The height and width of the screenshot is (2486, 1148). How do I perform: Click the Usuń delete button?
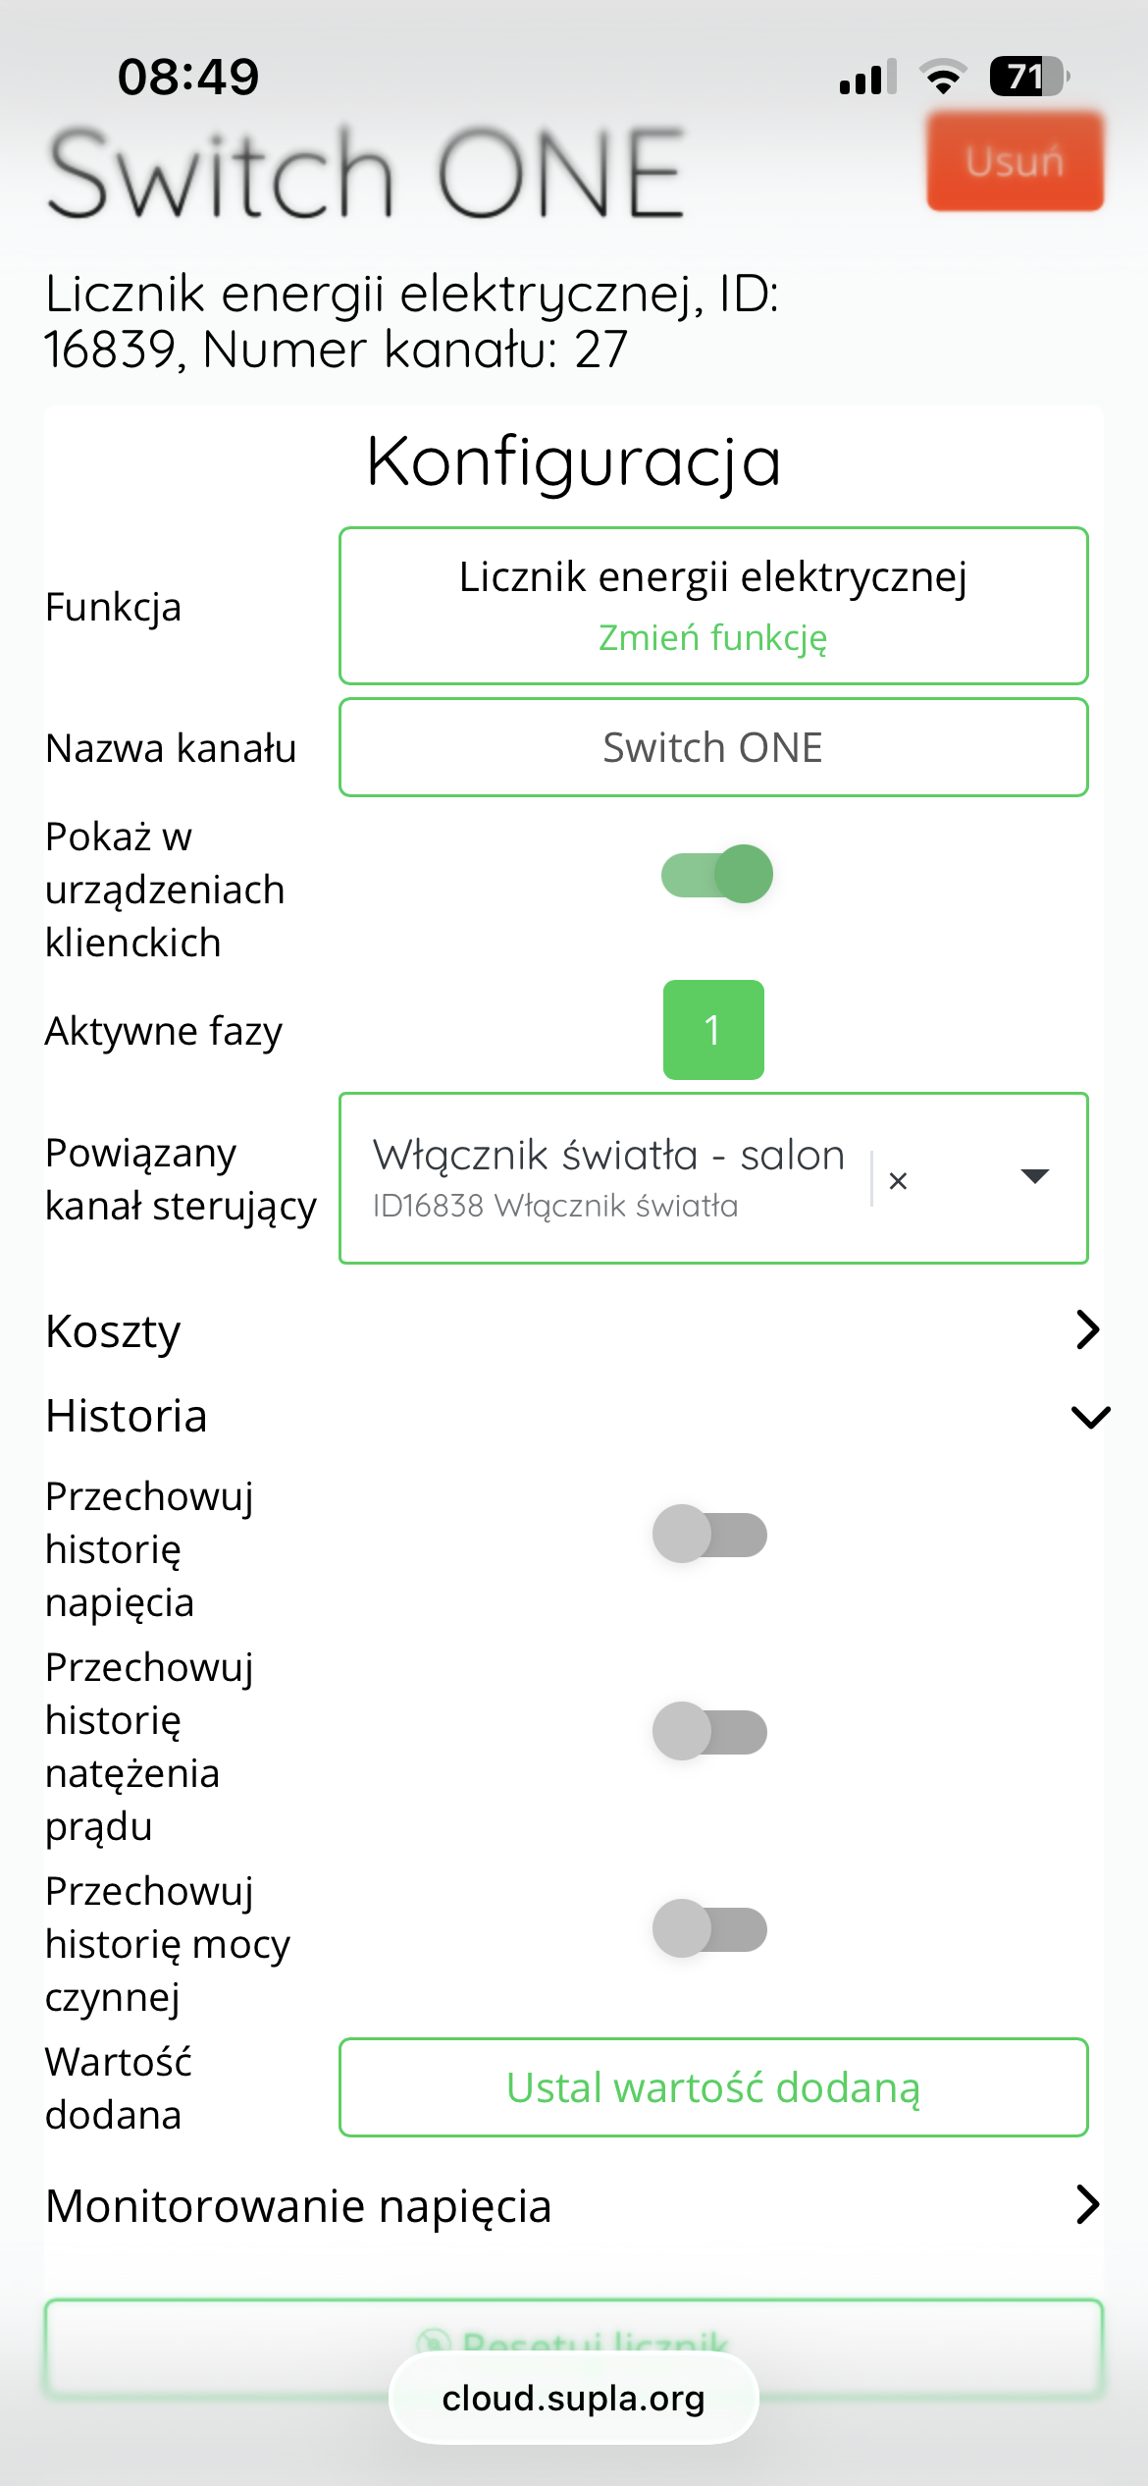(1016, 161)
